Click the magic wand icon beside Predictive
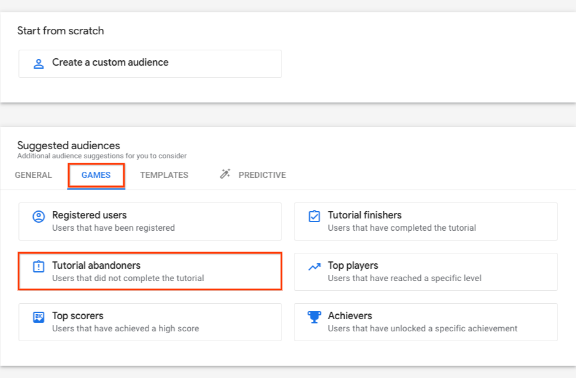The image size is (576, 378). (225, 174)
